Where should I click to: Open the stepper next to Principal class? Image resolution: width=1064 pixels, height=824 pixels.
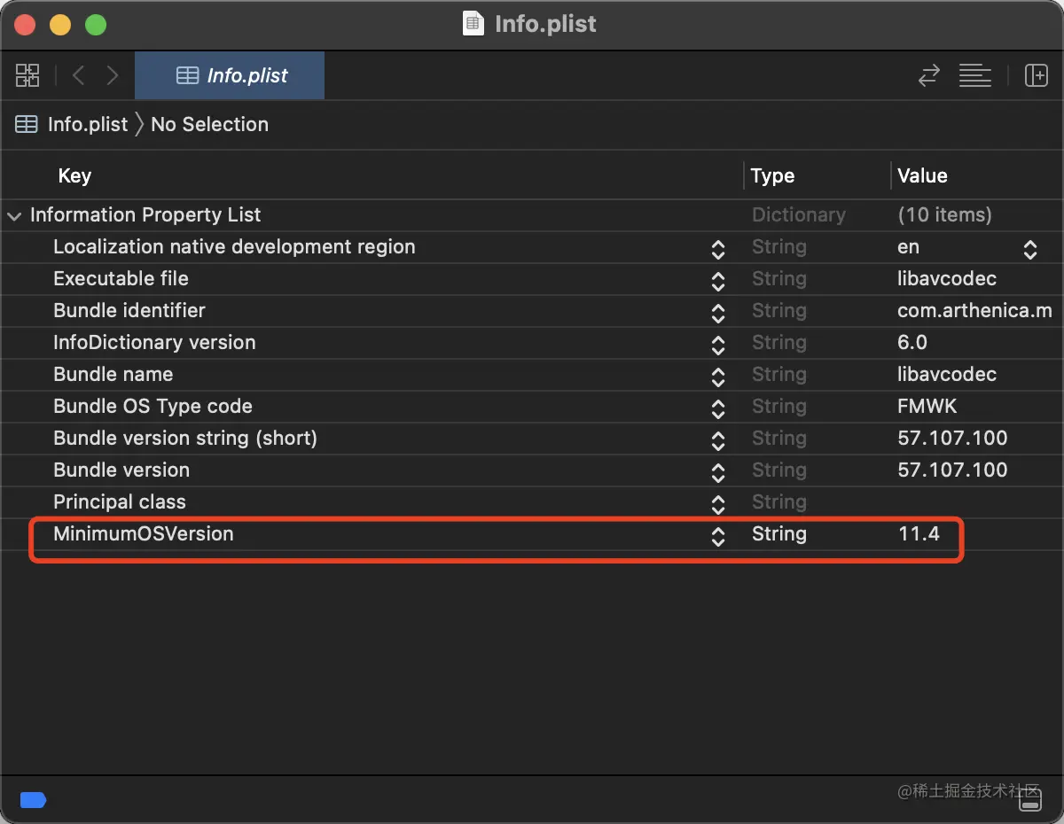coord(718,502)
